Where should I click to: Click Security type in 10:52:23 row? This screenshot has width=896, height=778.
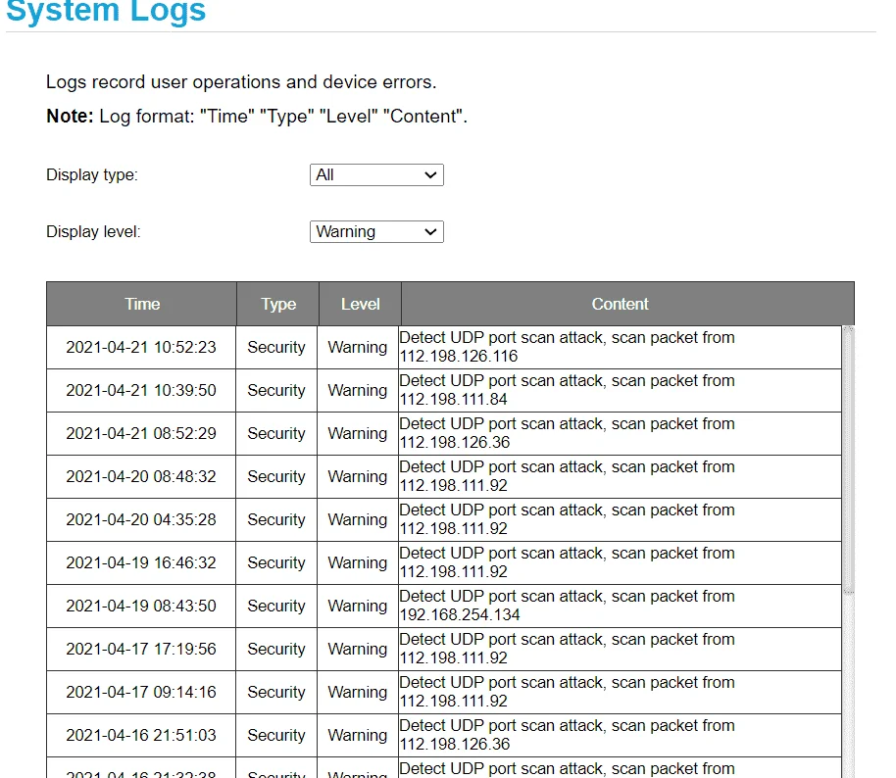coord(276,347)
